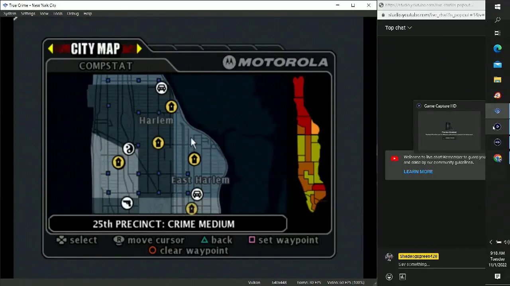Click the circular app icon below Game Capture HD
The image size is (510, 286).
coord(498,142)
